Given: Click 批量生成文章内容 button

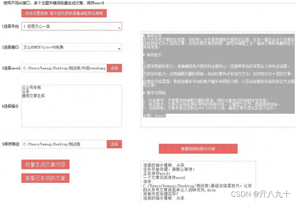Looking at the screenshot, I should pos(45,165).
